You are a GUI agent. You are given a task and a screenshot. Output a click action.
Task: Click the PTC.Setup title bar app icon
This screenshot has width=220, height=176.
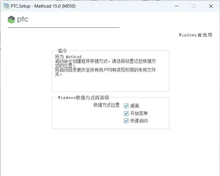(6, 6)
